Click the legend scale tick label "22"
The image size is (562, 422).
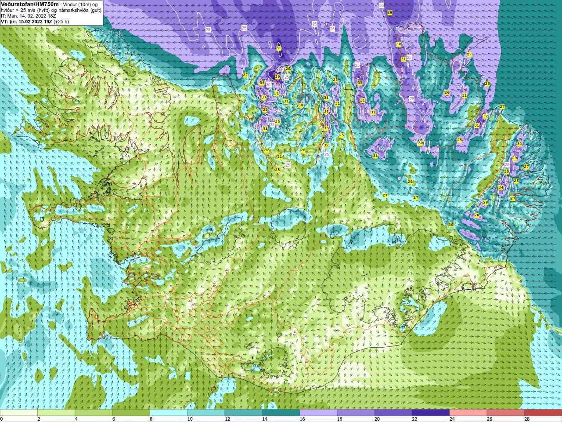[414, 419]
